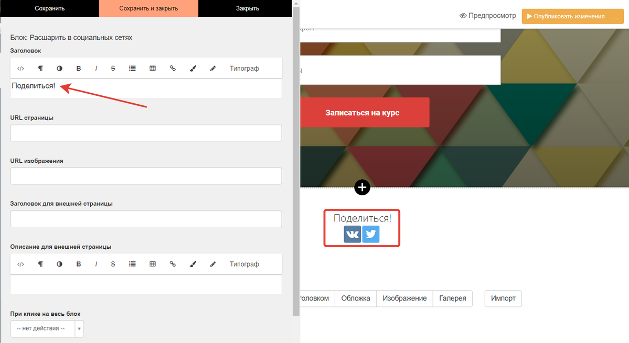Click the Импорт button
This screenshot has width=629, height=343.
click(503, 298)
